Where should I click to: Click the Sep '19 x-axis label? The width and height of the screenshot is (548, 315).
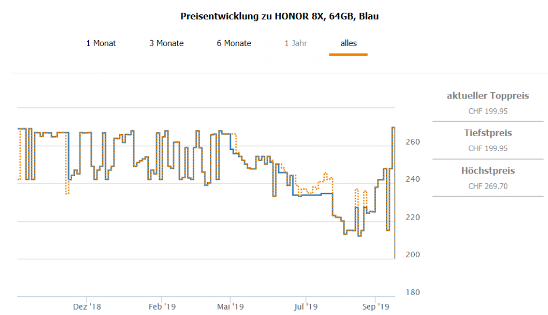click(376, 307)
